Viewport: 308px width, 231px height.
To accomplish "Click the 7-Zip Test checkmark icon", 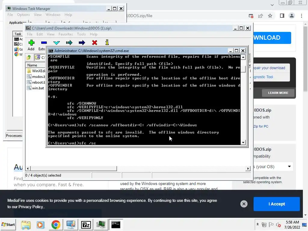I will (57, 43).
